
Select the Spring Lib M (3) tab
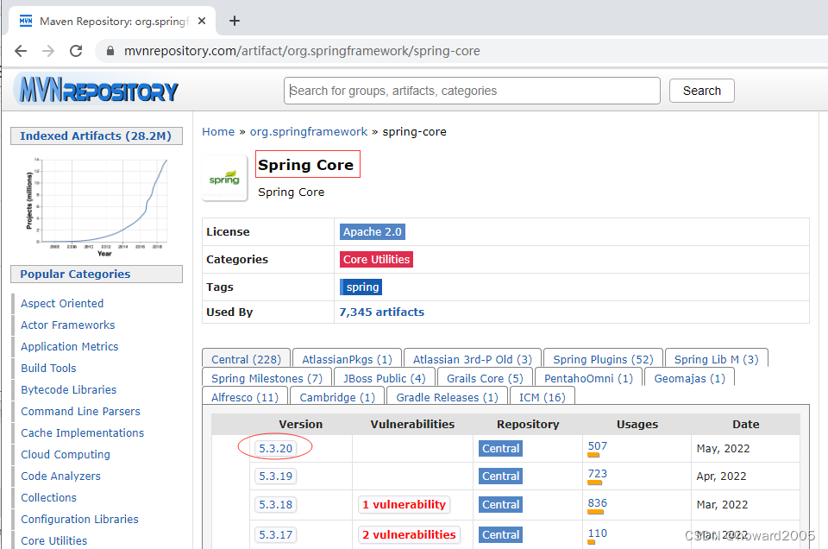click(716, 359)
